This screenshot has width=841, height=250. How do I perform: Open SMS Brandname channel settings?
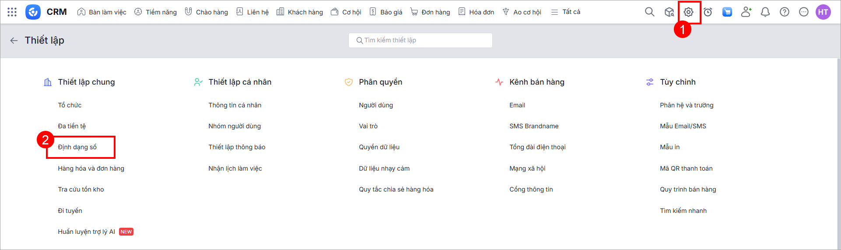pos(534,126)
